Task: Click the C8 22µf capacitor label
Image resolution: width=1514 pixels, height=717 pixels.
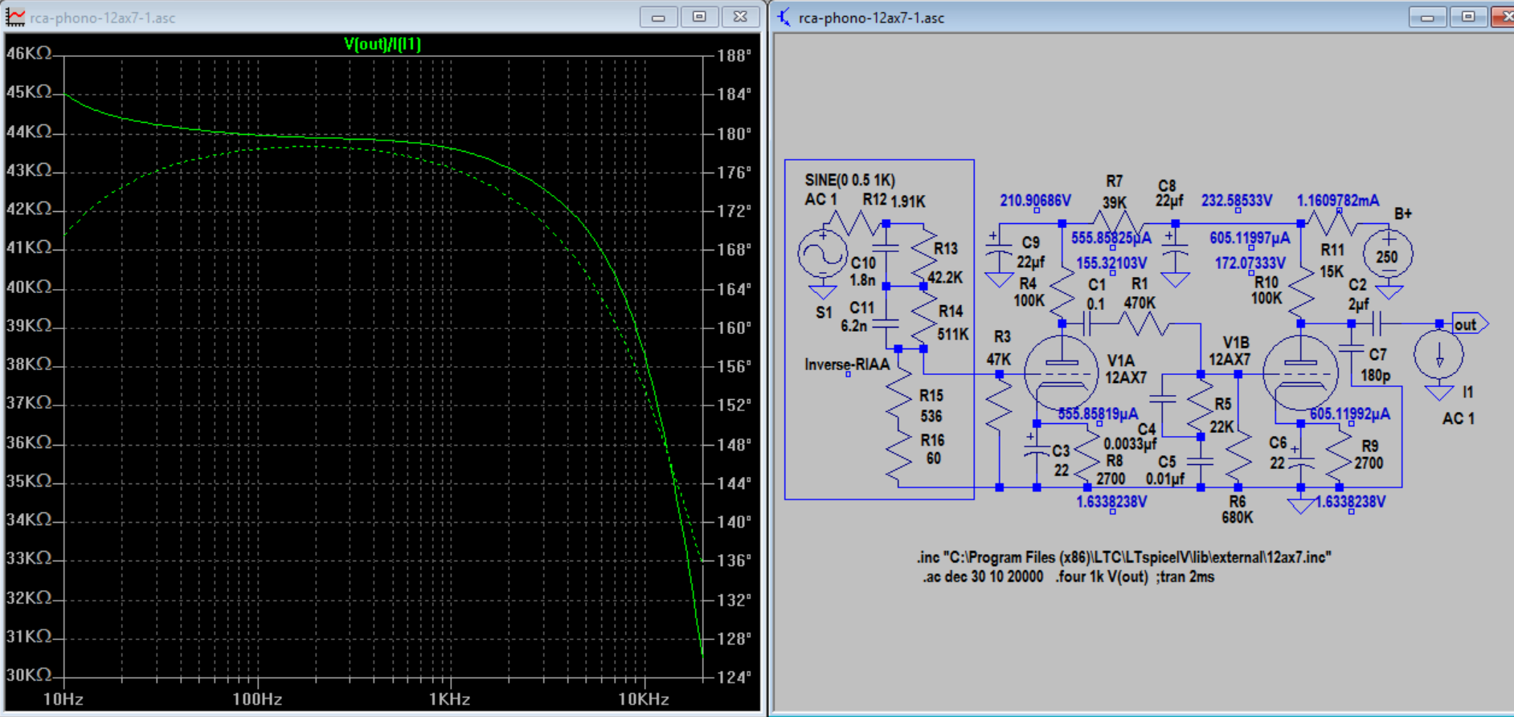Action: [1168, 193]
